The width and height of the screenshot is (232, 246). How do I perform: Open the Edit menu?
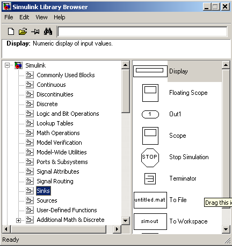[x=24, y=17]
